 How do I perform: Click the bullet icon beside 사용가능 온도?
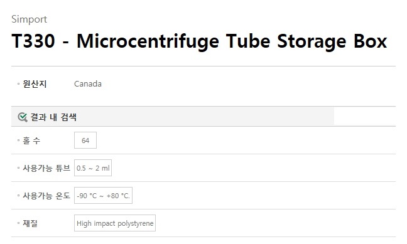tap(18, 196)
